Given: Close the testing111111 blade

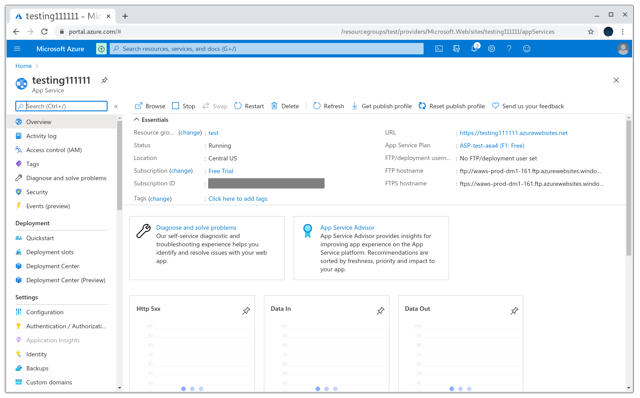Looking at the screenshot, I should point(616,80).
